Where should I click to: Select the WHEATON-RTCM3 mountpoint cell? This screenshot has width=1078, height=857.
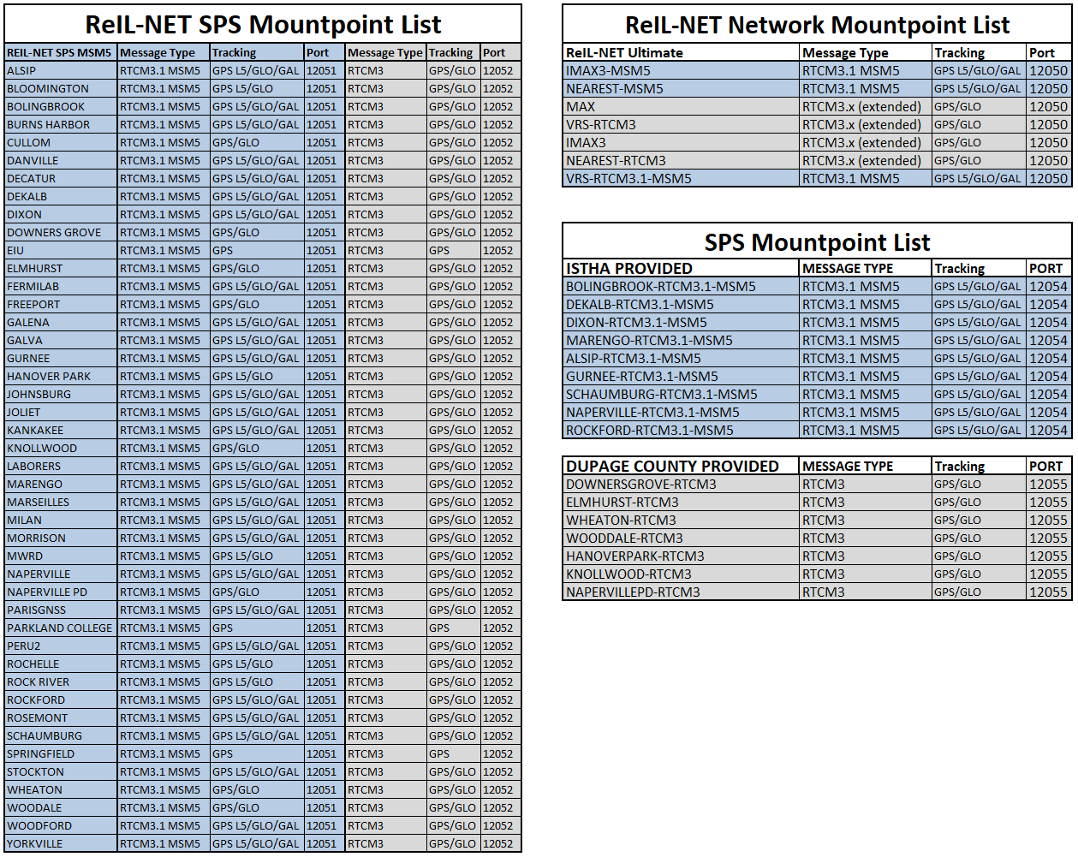point(621,521)
